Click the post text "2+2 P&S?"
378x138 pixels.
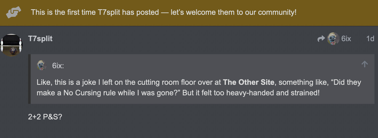45,117
